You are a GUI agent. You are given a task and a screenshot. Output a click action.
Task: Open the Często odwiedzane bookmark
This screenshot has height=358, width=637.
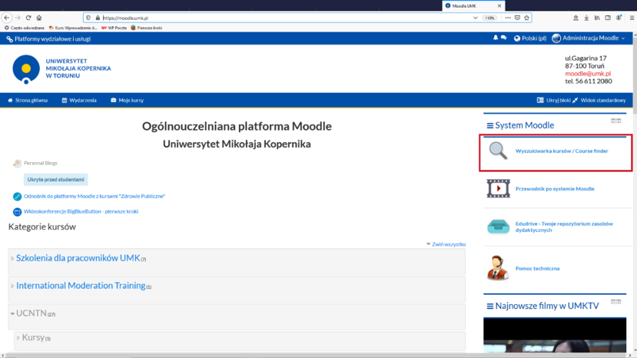click(25, 28)
